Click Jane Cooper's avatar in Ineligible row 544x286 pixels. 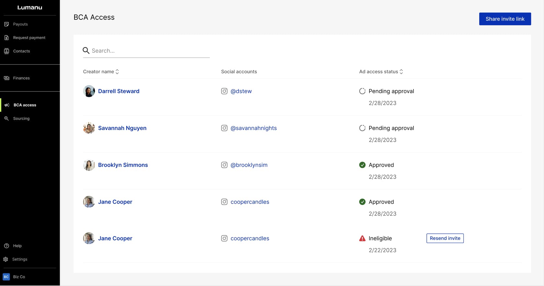coord(89,238)
